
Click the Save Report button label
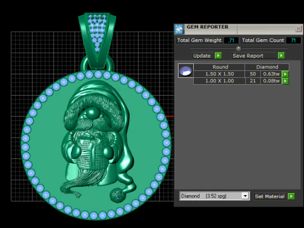pos(248,56)
